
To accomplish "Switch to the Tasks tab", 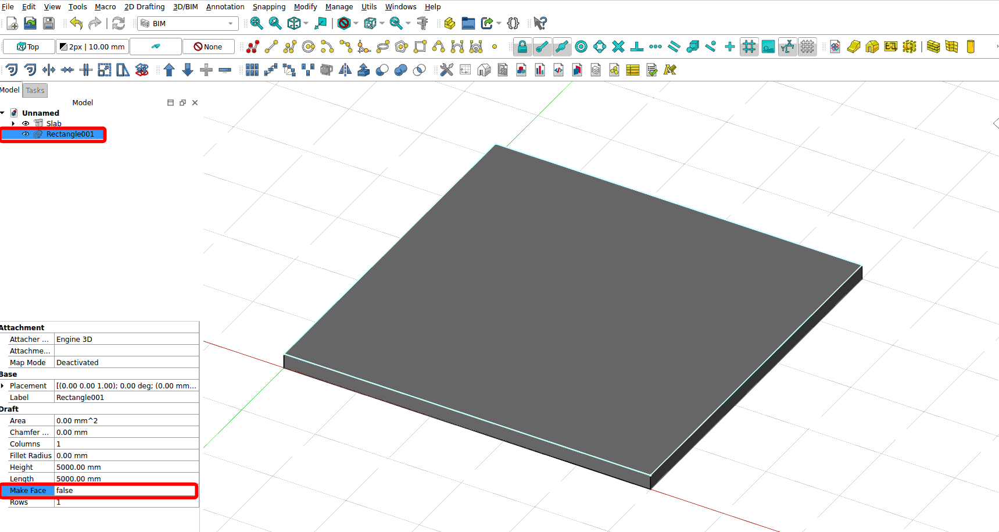I will point(35,90).
